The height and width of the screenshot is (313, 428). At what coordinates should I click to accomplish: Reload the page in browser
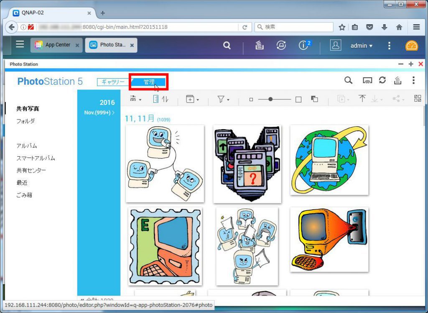coord(245,27)
